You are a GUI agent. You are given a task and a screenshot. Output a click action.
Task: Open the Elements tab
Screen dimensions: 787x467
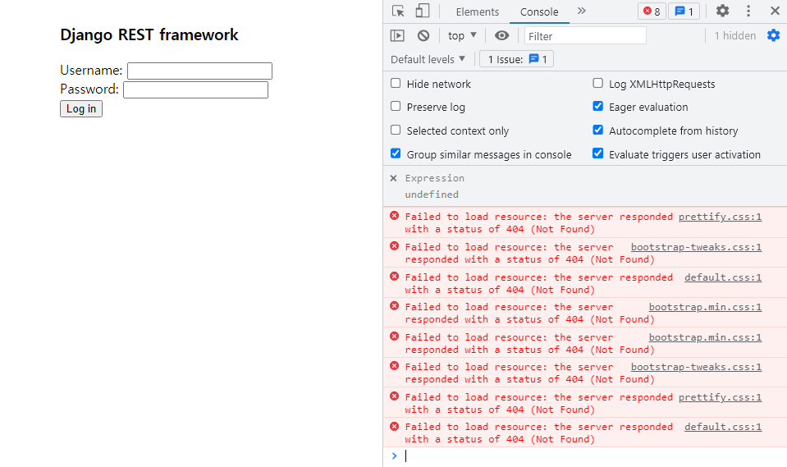[478, 11]
